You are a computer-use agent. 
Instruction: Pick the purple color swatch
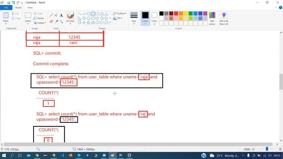tap(205, 13)
